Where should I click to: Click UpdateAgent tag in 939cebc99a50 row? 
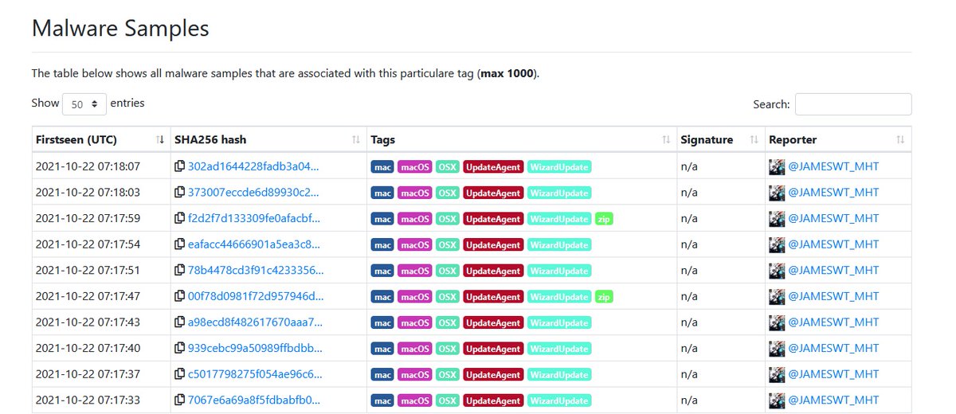(x=493, y=349)
